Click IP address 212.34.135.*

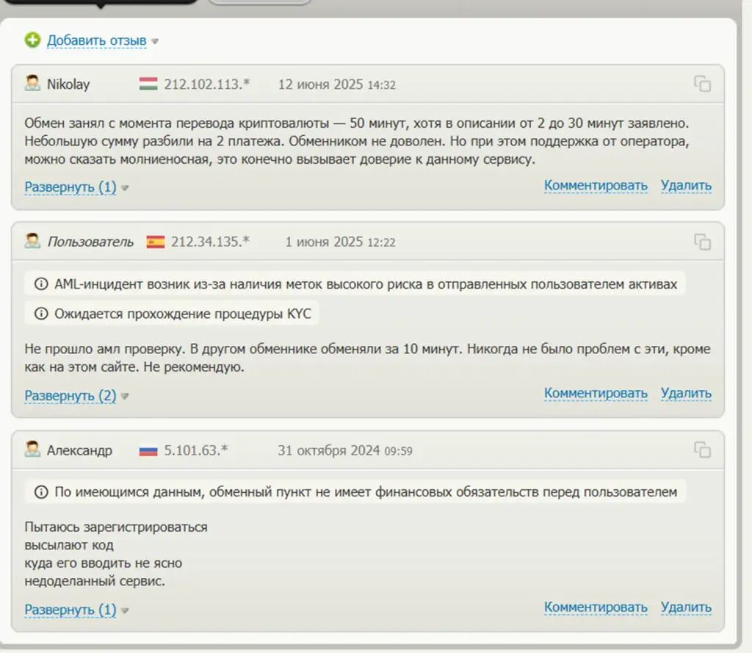(x=210, y=242)
